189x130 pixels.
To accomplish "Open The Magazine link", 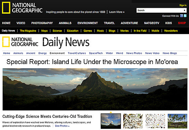I will point(28,31).
